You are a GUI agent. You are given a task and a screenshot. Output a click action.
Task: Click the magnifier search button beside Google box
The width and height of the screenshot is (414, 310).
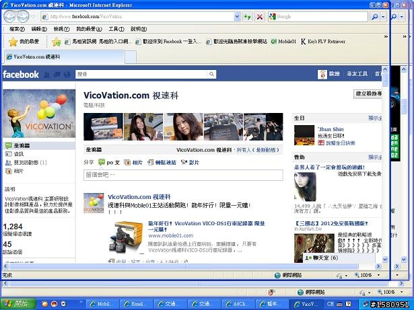[375, 17]
